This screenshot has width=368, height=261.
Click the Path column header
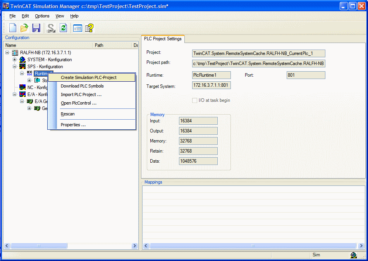point(112,45)
